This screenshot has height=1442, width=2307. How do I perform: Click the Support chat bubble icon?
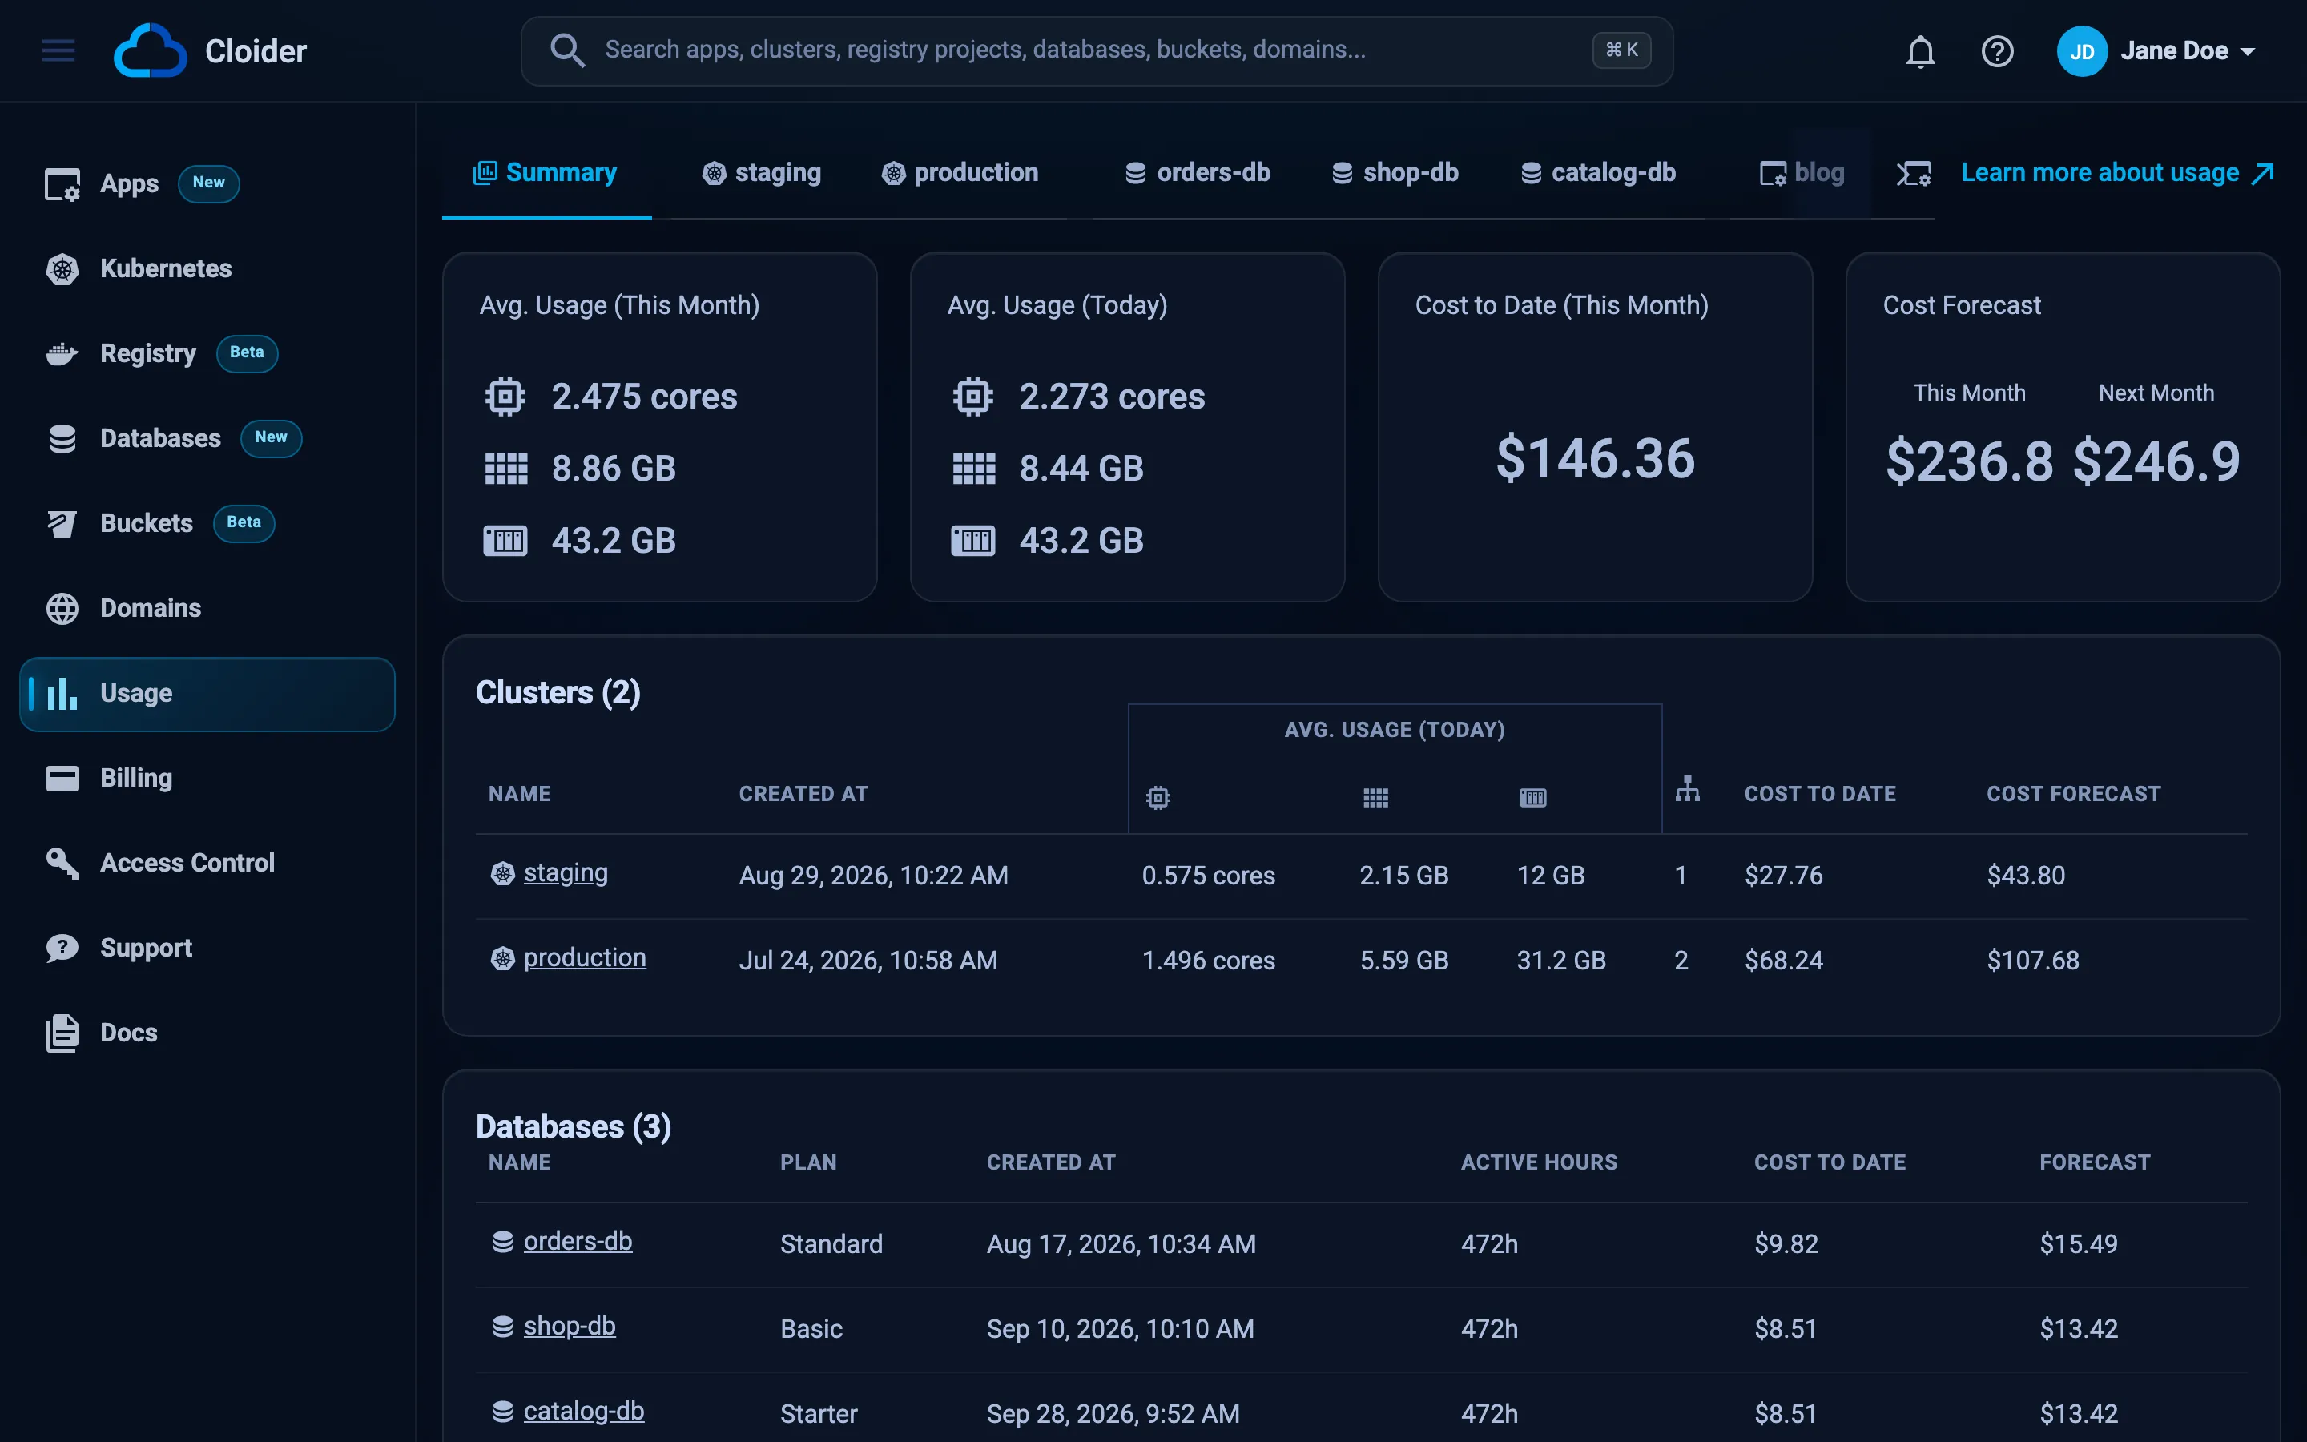[x=62, y=948]
